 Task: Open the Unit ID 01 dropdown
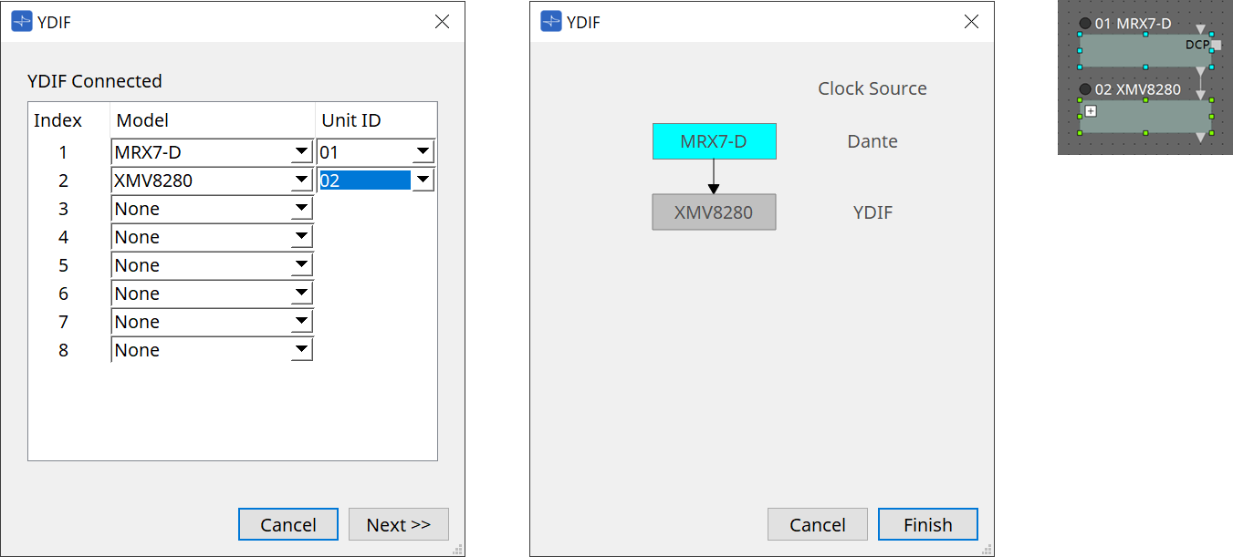point(423,152)
